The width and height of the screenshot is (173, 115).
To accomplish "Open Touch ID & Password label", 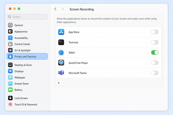I will click(26, 104).
